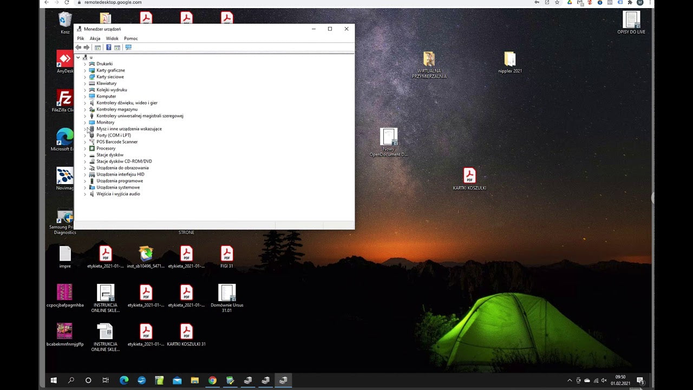Click the Forward arrow in Device Manager toolbar
The height and width of the screenshot is (390, 693).
[87, 48]
